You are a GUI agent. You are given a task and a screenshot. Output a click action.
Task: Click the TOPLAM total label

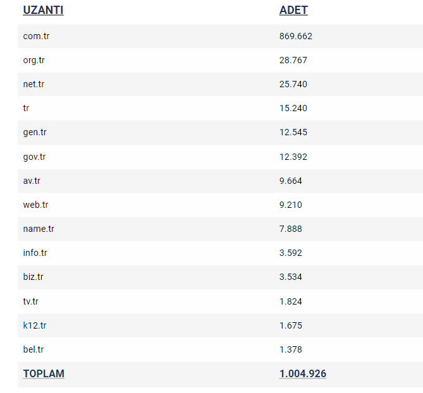click(44, 373)
